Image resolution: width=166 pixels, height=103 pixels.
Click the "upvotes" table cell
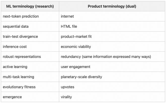pos(68,87)
